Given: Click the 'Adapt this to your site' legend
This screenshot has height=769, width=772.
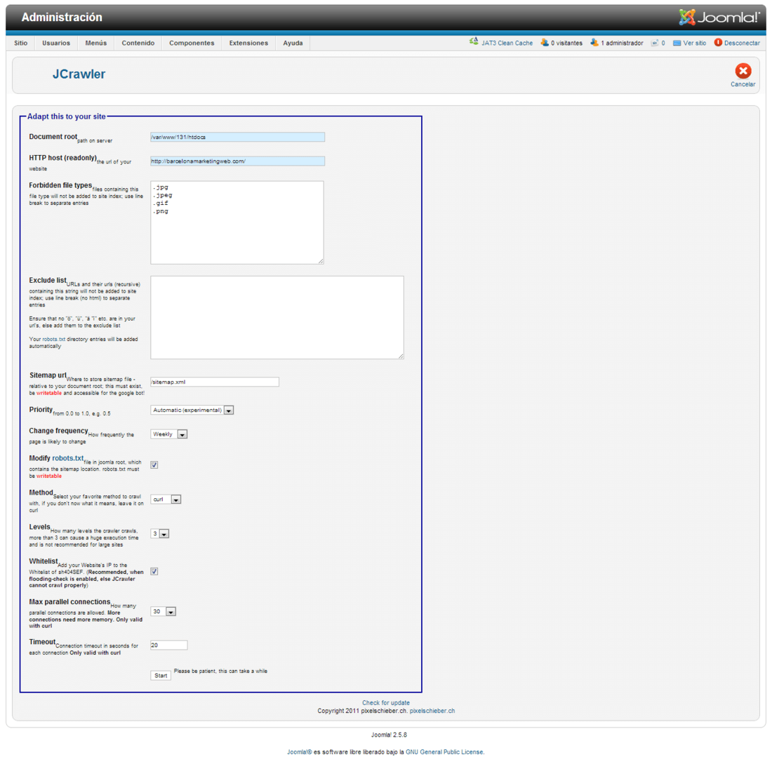Looking at the screenshot, I should click(x=67, y=116).
